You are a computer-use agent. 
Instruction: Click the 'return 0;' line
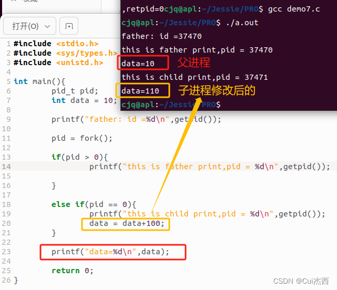(73, 271)
